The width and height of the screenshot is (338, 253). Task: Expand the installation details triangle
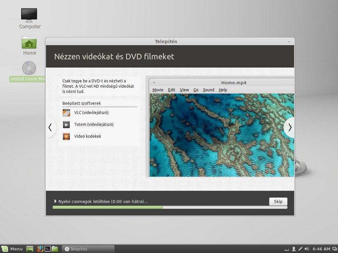pos(55,202)
